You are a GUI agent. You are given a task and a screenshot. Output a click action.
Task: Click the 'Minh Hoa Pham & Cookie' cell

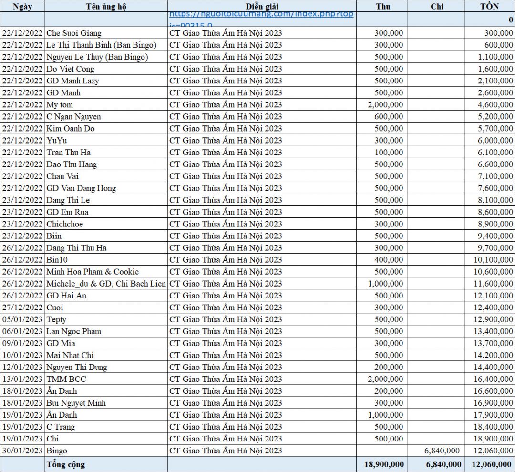[93, 272]
